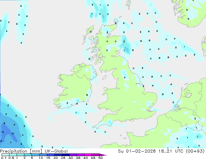This screenshot has height=159, width=206.
Task: Click the 'UTC' label
Action: (179, 151)
